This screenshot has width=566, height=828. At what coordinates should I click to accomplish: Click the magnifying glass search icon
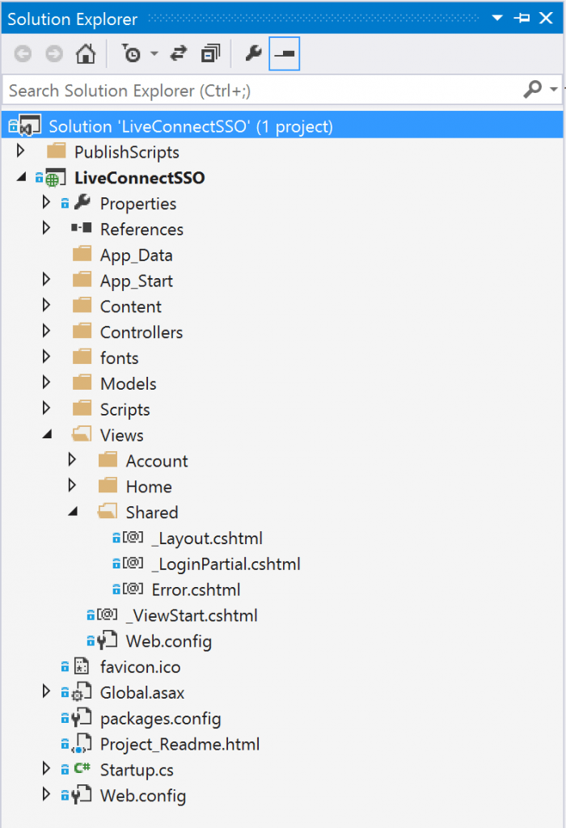click(x=533, y=89)
